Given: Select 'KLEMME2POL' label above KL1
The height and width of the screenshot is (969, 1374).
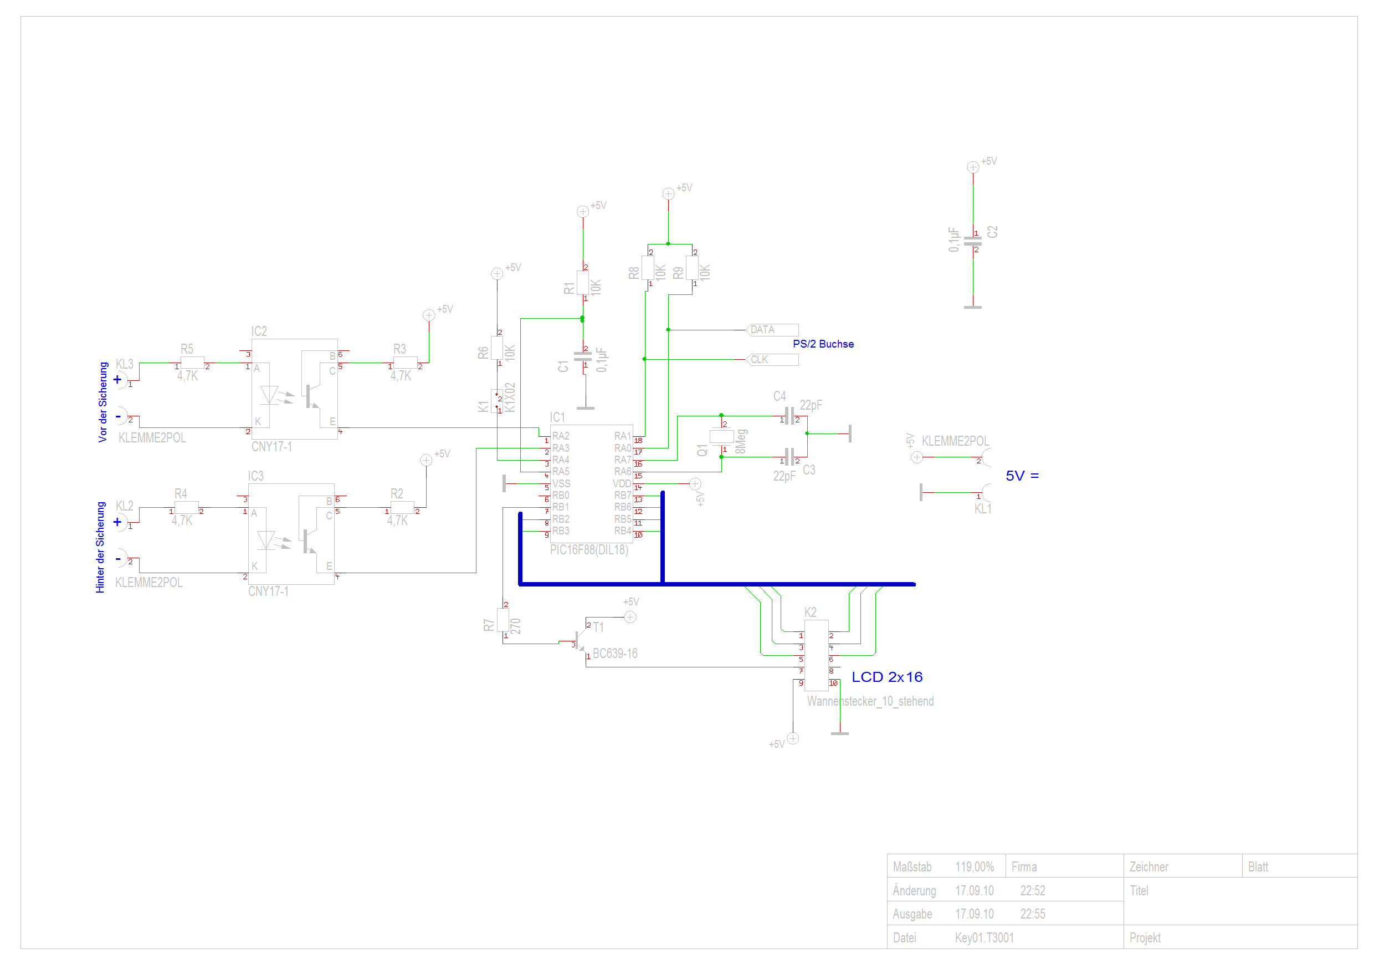Looking at the screenshot, I should pyautogui.click(x=955, y=442).
